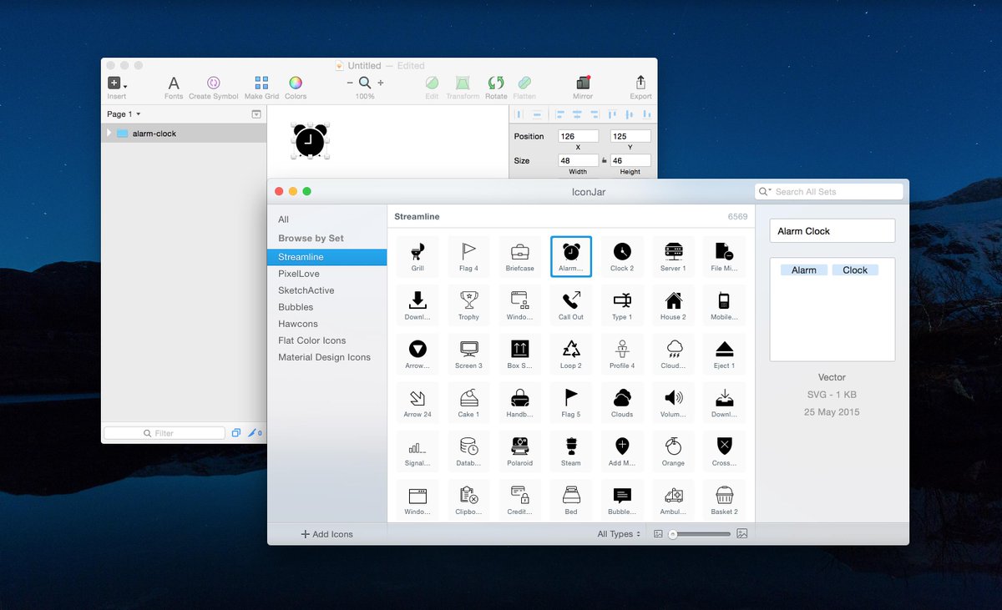Select the Profile 4 icon
Screen dimensions: 1002x610
[x=622, y=353]
